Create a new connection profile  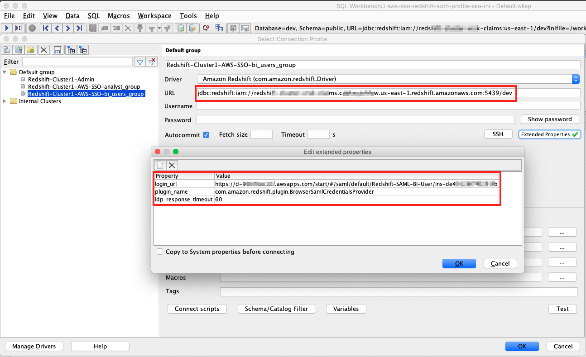(x=7, y=50)
